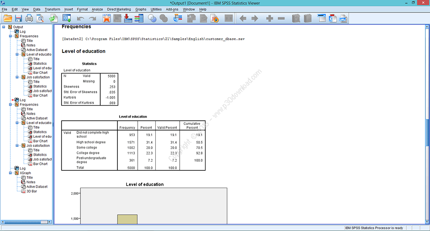Open the Transform menu
This screenshot has width=430, height=231.
(x=52, y=9)
